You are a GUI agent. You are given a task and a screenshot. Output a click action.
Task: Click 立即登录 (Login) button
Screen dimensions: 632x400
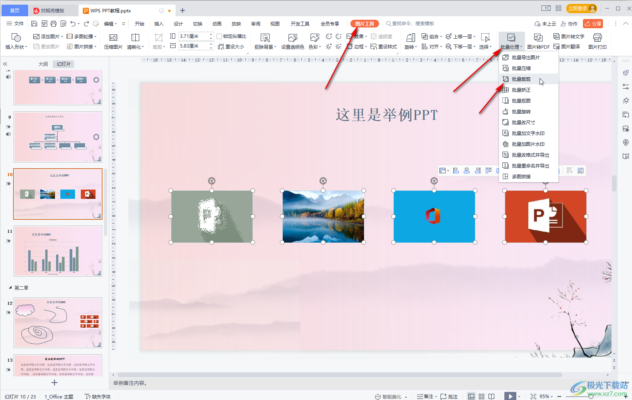click(x=582, y=8)
